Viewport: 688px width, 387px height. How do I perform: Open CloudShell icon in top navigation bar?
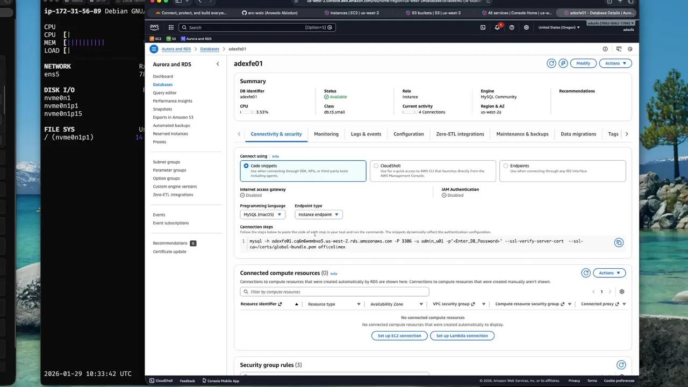coord(483,27)
